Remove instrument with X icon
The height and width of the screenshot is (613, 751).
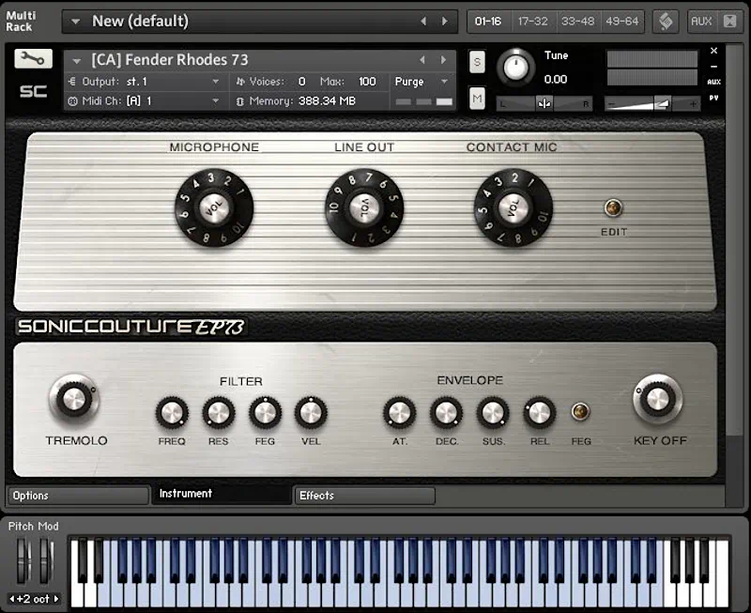[713, 51]
